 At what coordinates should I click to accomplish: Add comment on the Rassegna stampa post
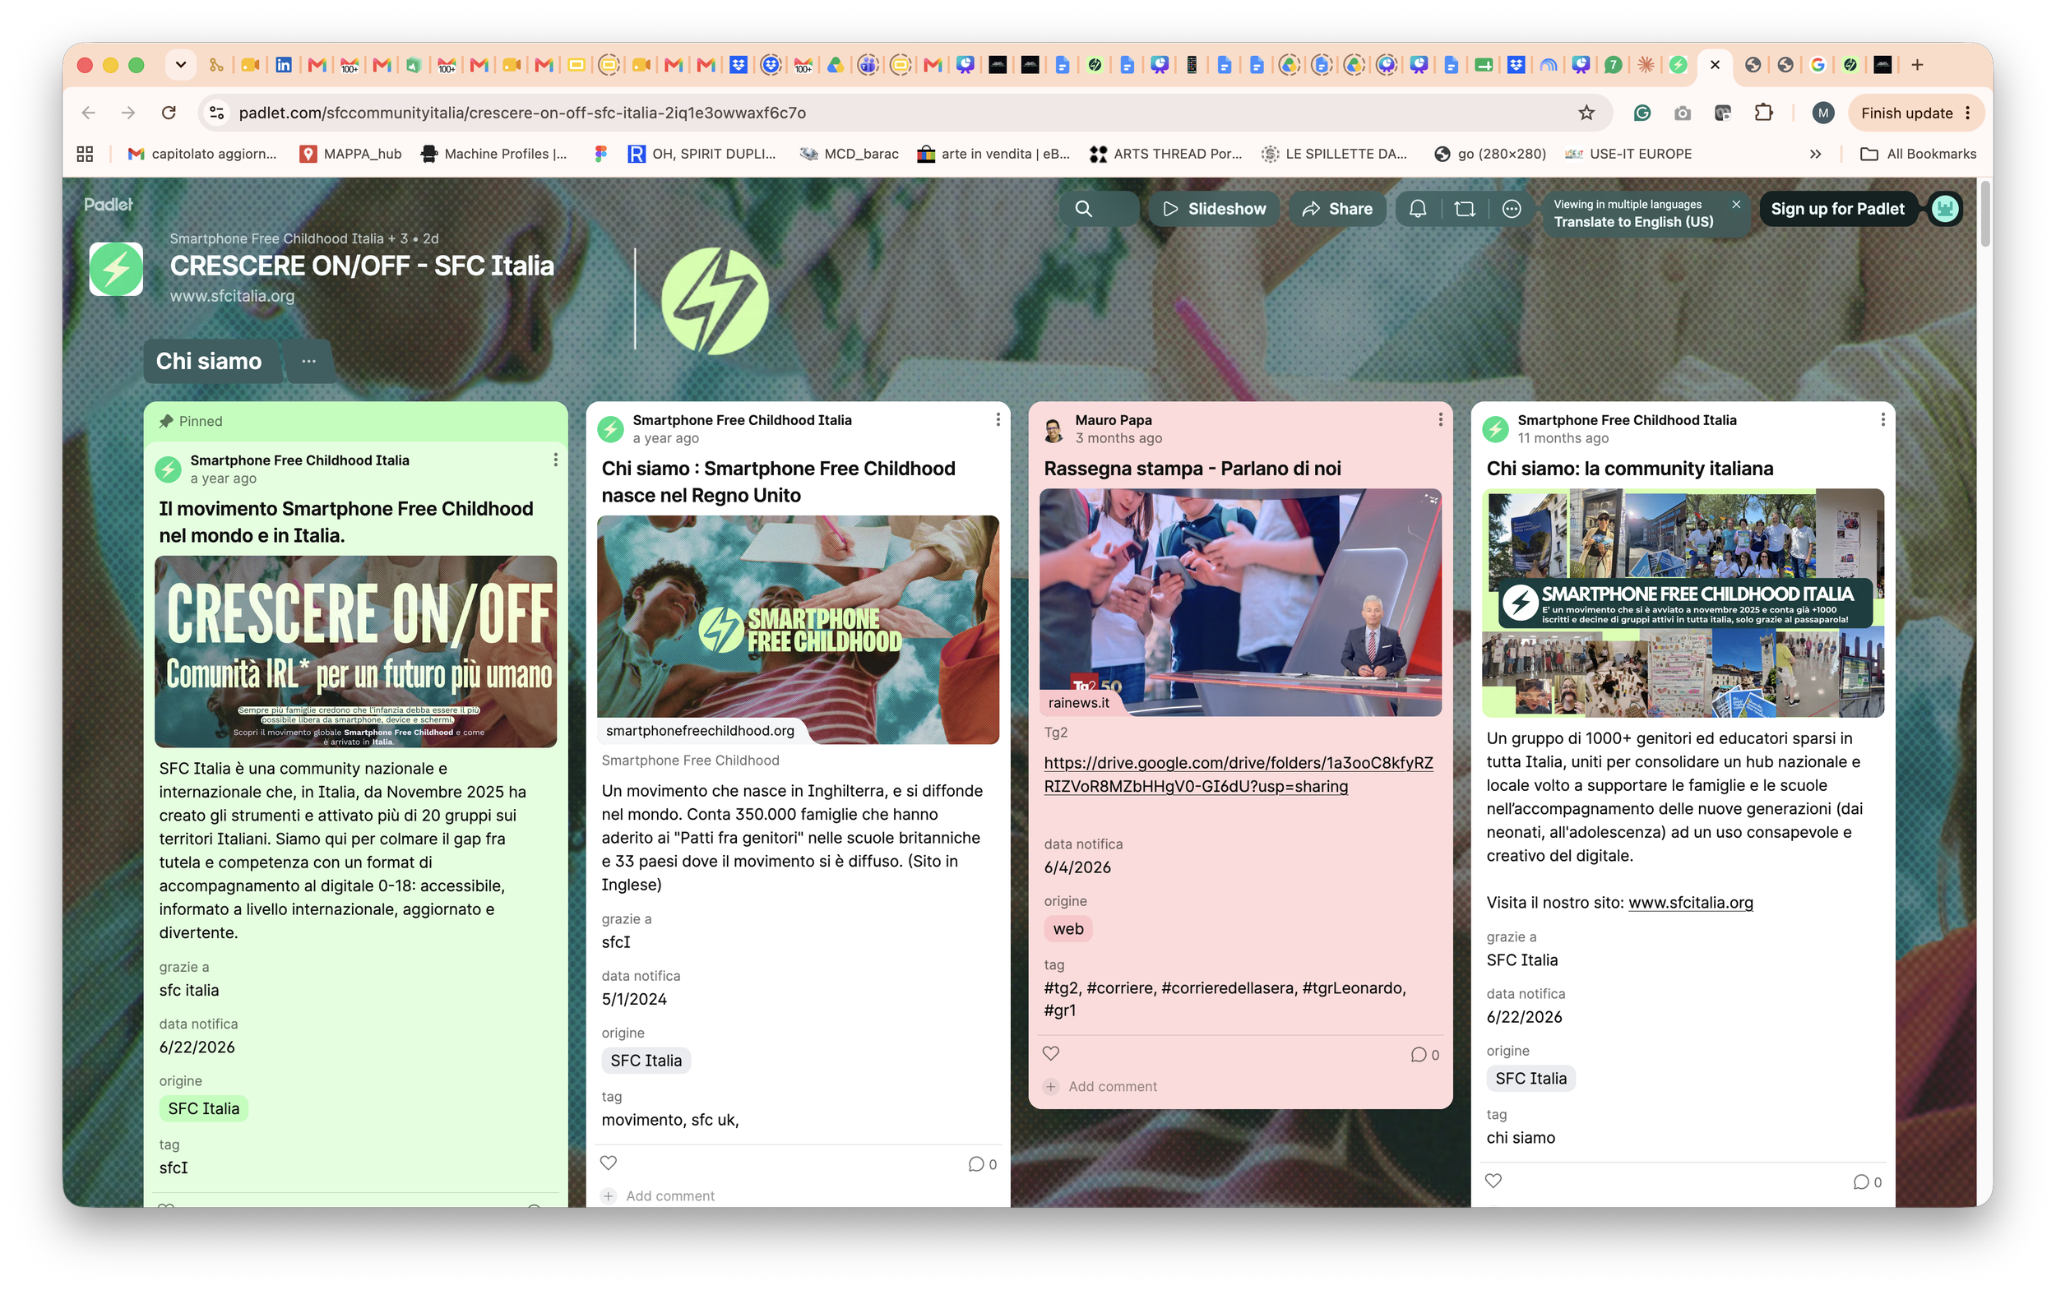[1101, 1086]
